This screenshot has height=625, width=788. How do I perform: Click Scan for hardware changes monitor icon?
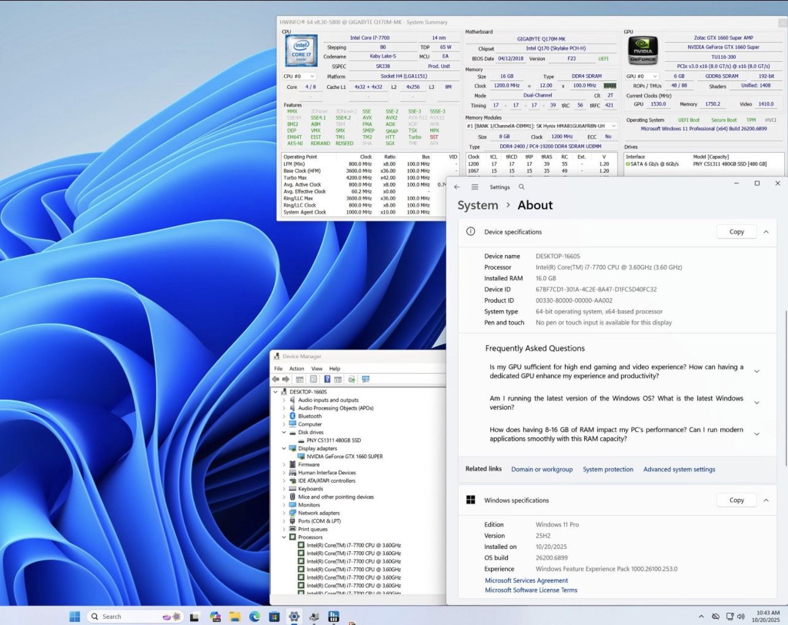[366, 379]
